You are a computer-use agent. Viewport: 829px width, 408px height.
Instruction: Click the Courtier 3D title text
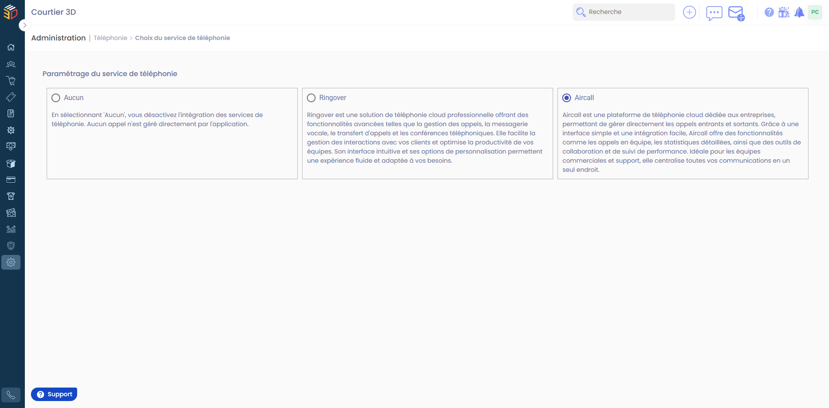54,12
